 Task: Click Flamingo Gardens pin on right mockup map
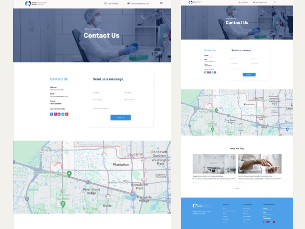[x=213, y=129]
